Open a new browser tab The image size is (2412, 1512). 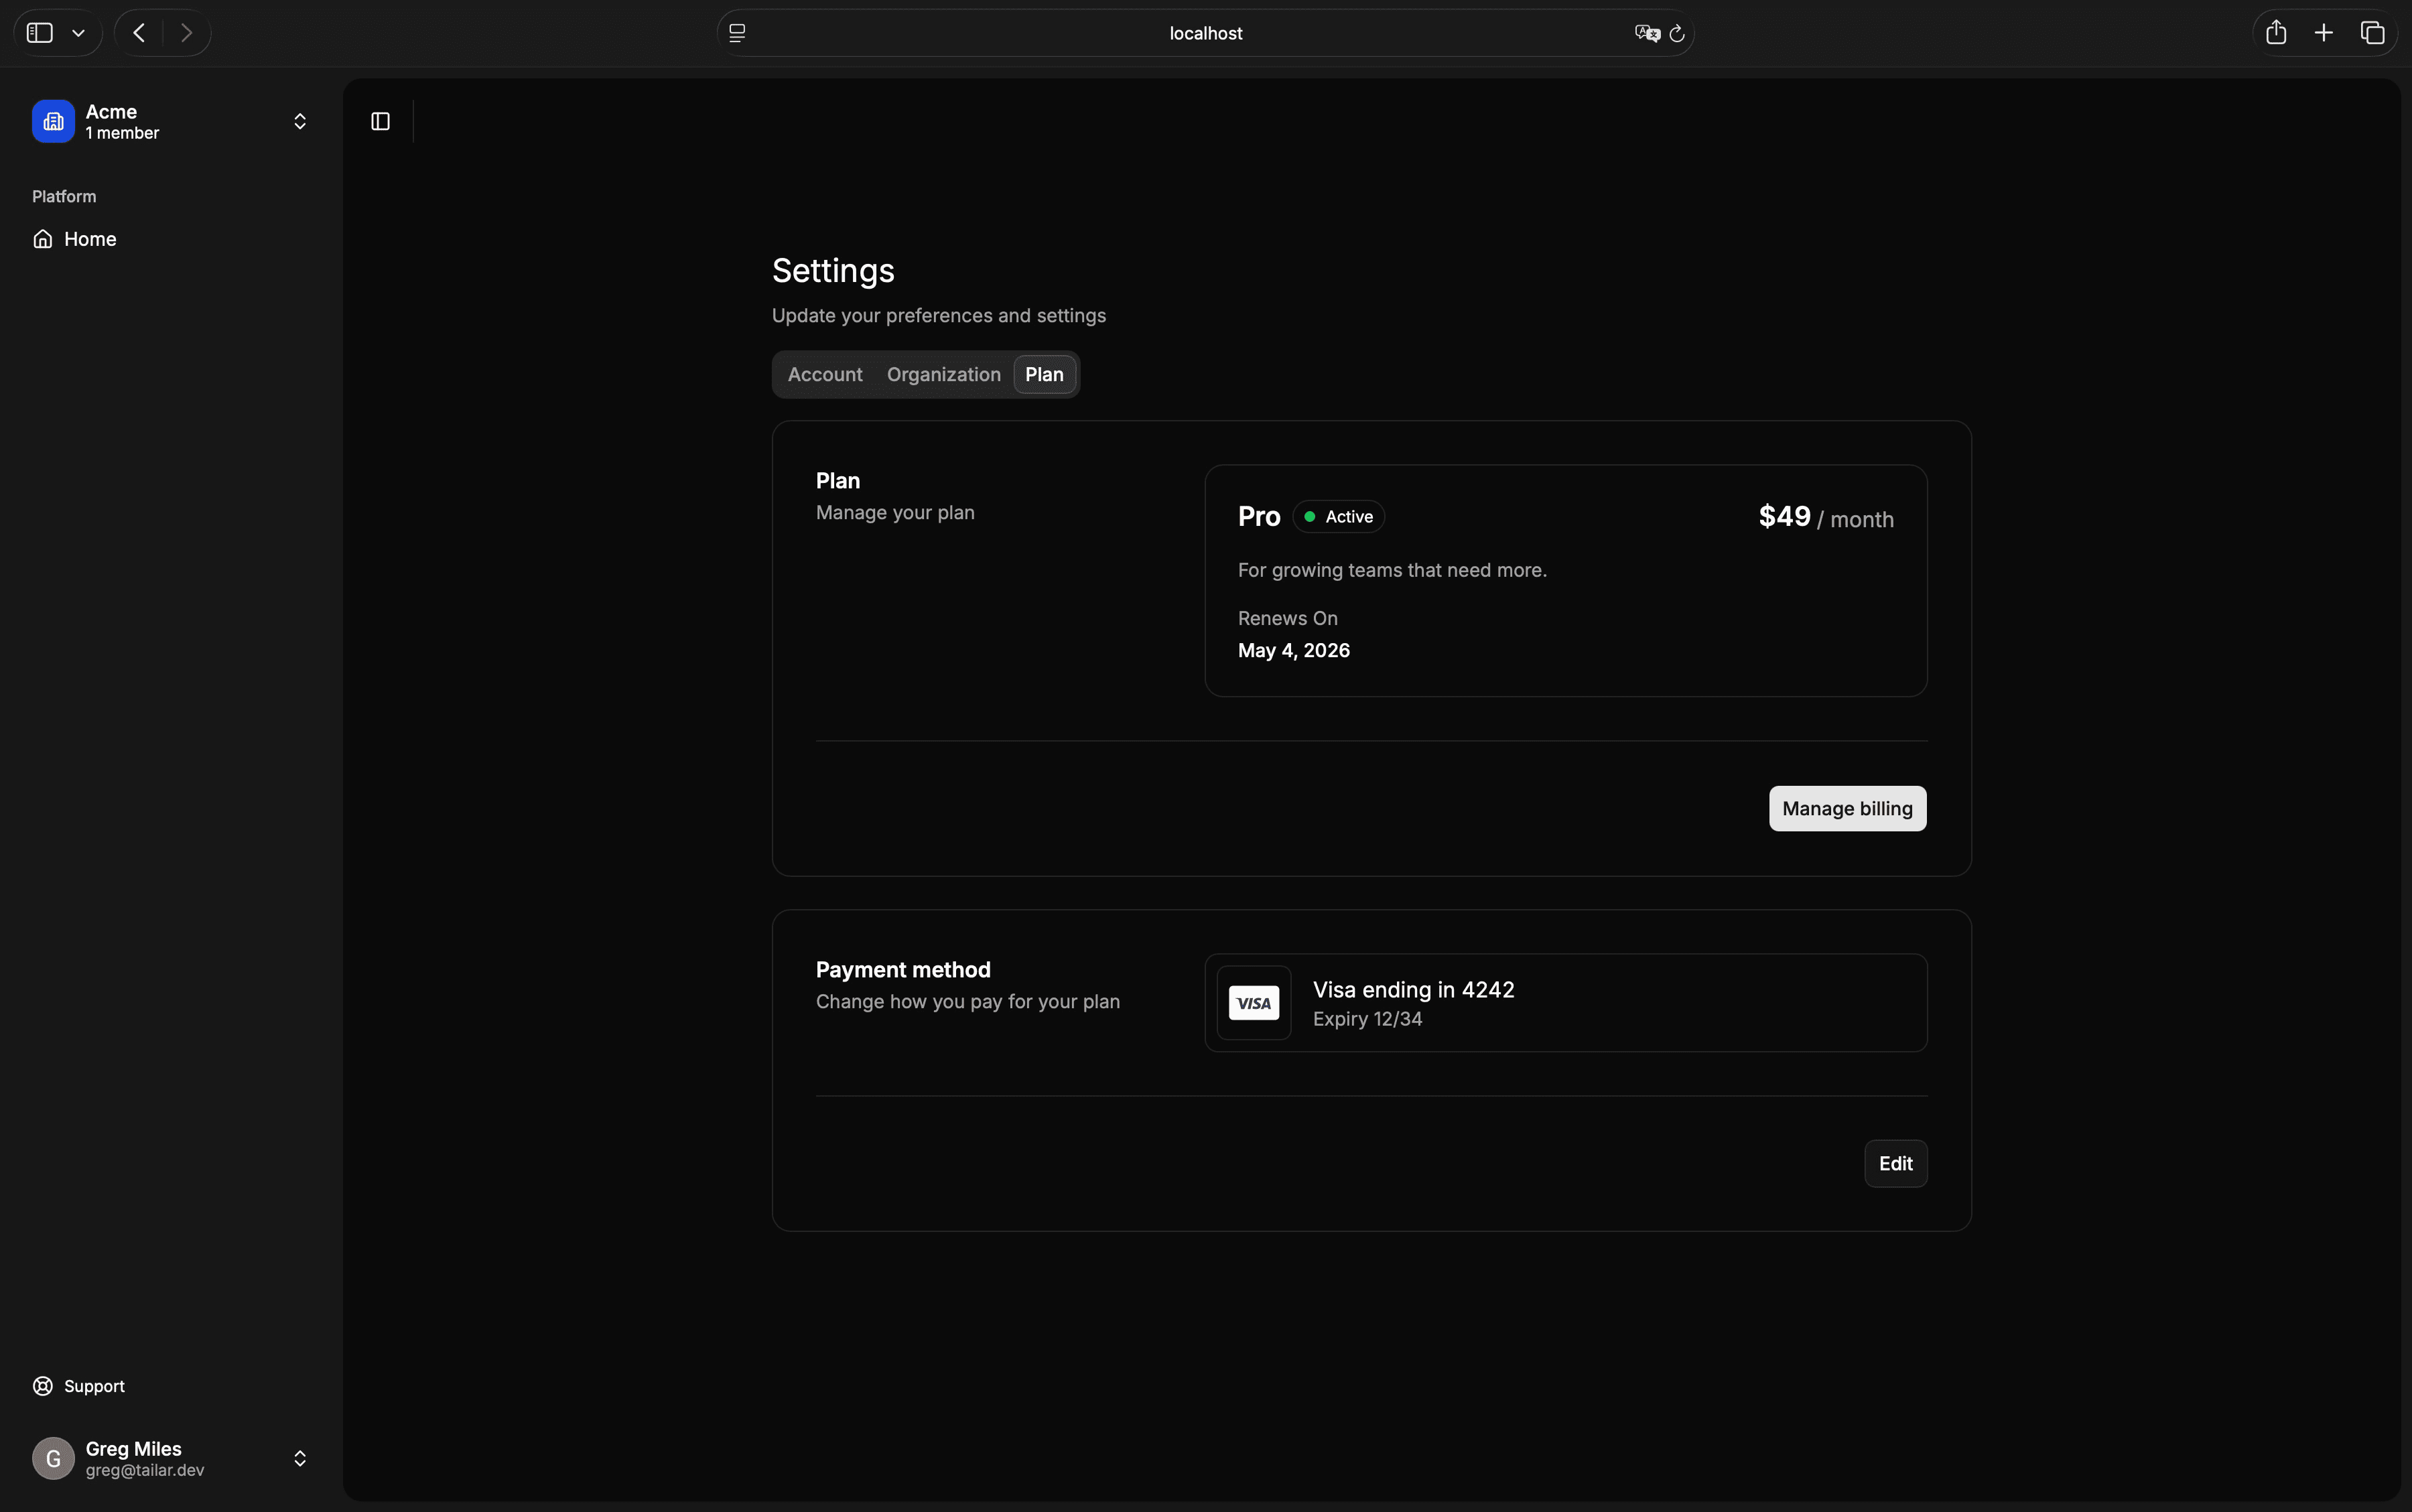tap(2324, 33)
